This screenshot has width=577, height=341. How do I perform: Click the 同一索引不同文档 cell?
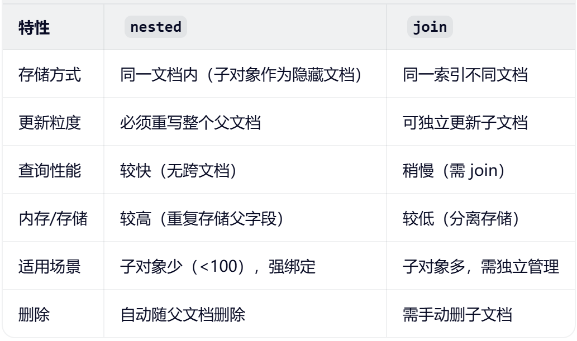click(465, 75)
